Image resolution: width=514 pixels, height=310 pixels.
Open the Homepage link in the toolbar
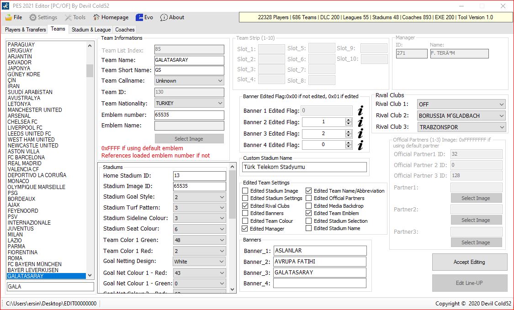pyautogui.click(x=111, y=17)
